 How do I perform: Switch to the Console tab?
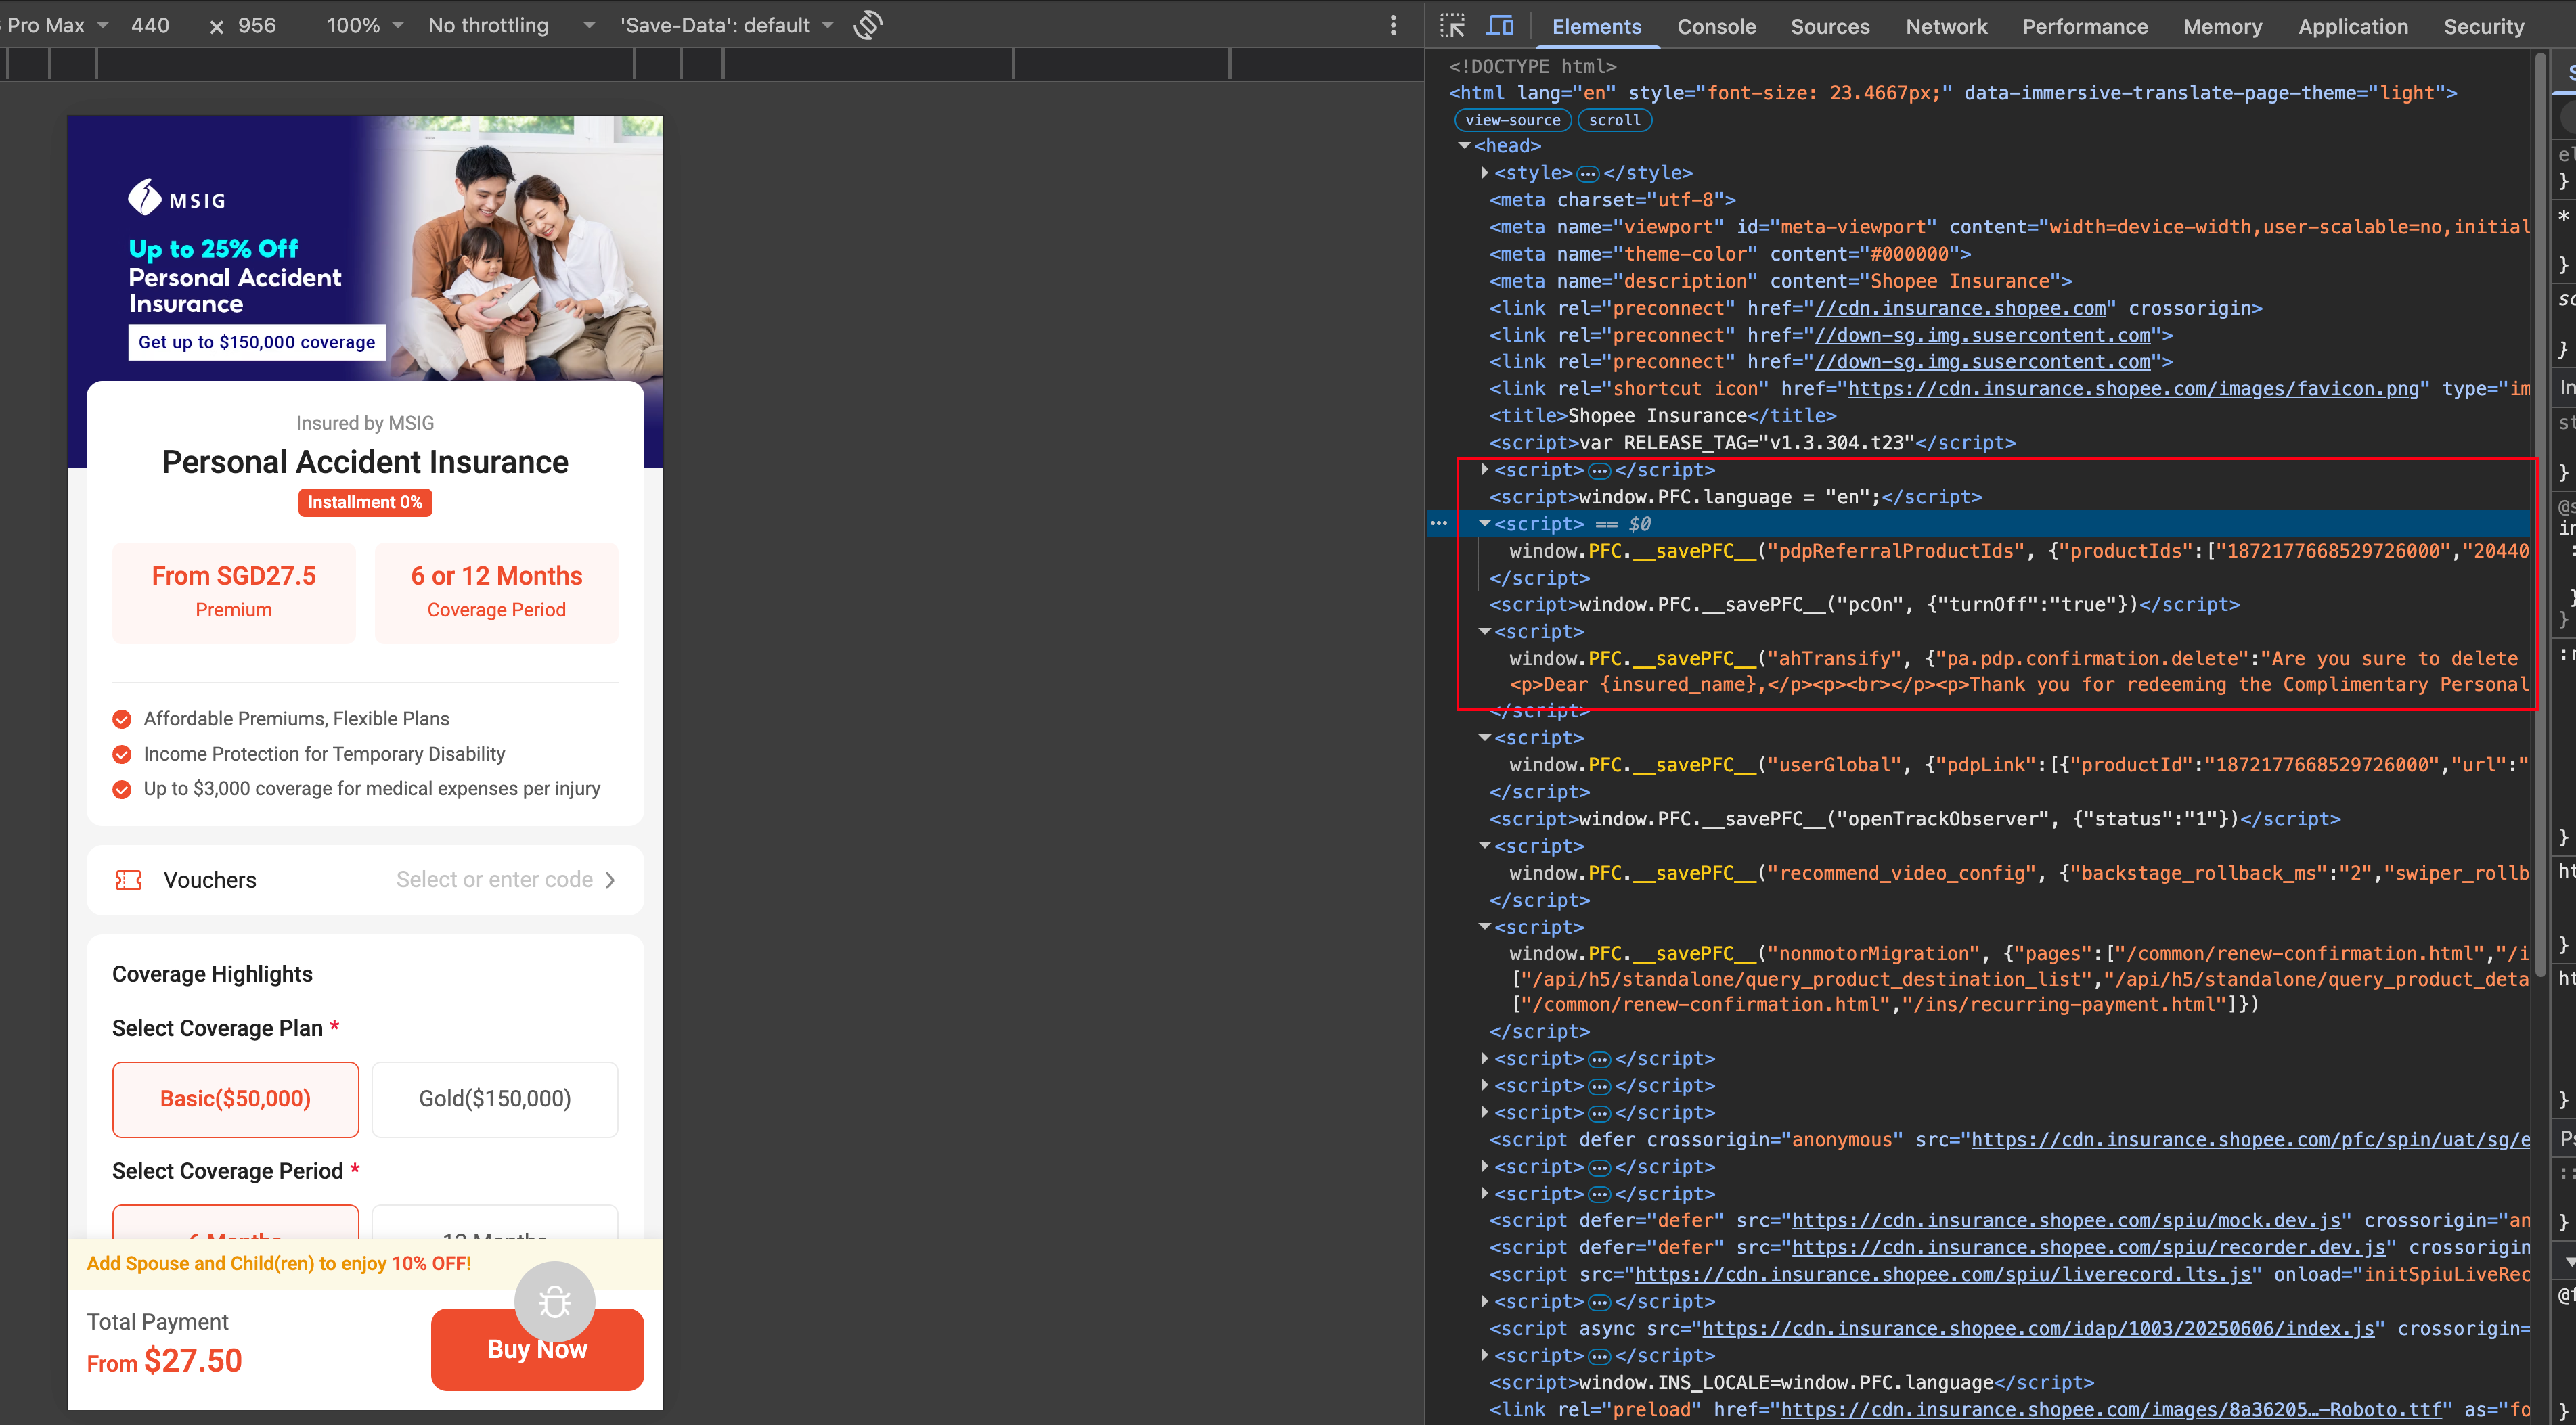click(x=1716, y=27)
